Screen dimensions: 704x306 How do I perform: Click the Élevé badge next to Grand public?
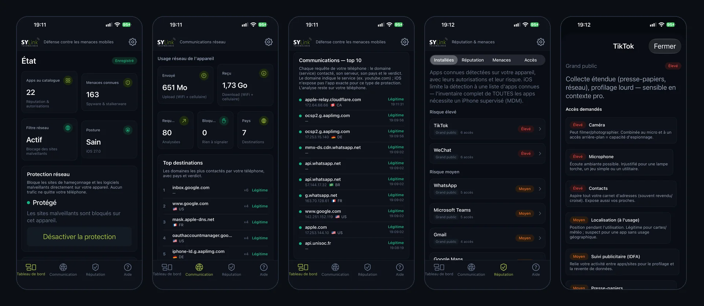673,66
